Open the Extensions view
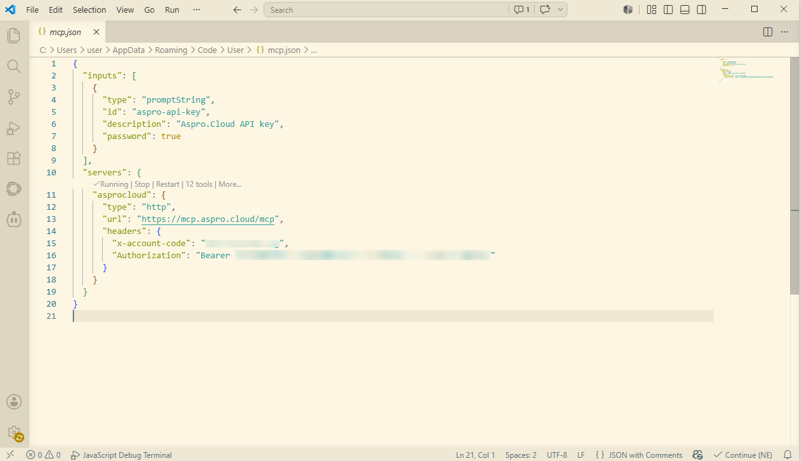The height and width of the screenshot is (461, 801). [14, 158]
